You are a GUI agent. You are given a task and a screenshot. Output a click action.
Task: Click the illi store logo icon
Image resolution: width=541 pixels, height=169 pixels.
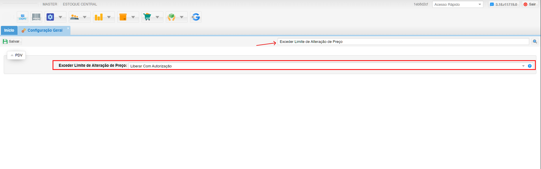23,17
